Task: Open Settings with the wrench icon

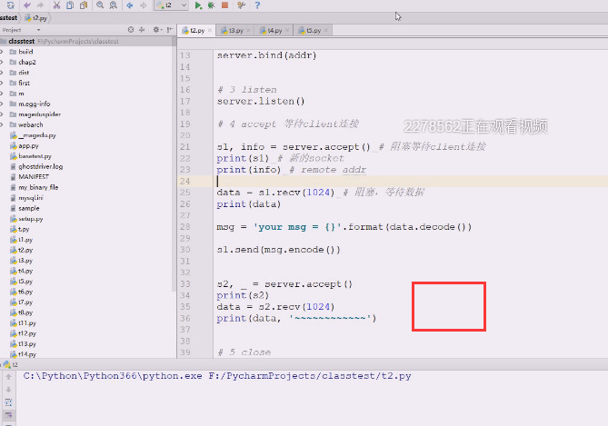Action: (241, 5)
